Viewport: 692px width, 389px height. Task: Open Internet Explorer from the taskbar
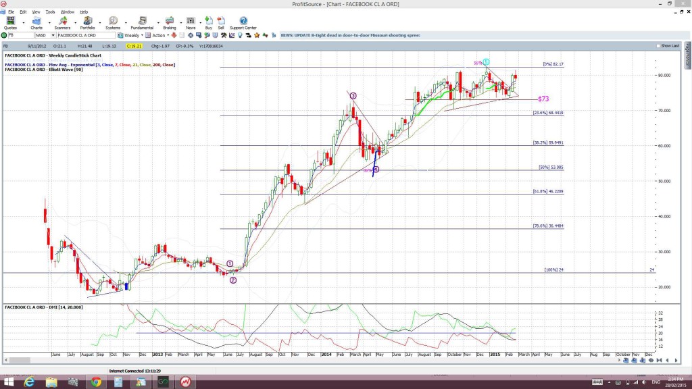pos(29,382)
